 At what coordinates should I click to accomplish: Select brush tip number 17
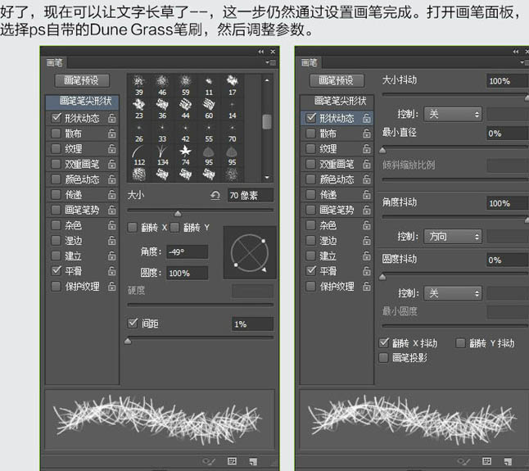(232, 86)
